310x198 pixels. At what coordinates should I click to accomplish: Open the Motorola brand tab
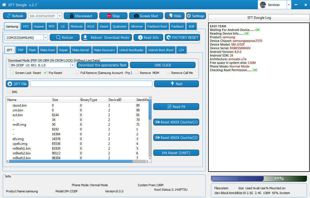click(77, 26)
